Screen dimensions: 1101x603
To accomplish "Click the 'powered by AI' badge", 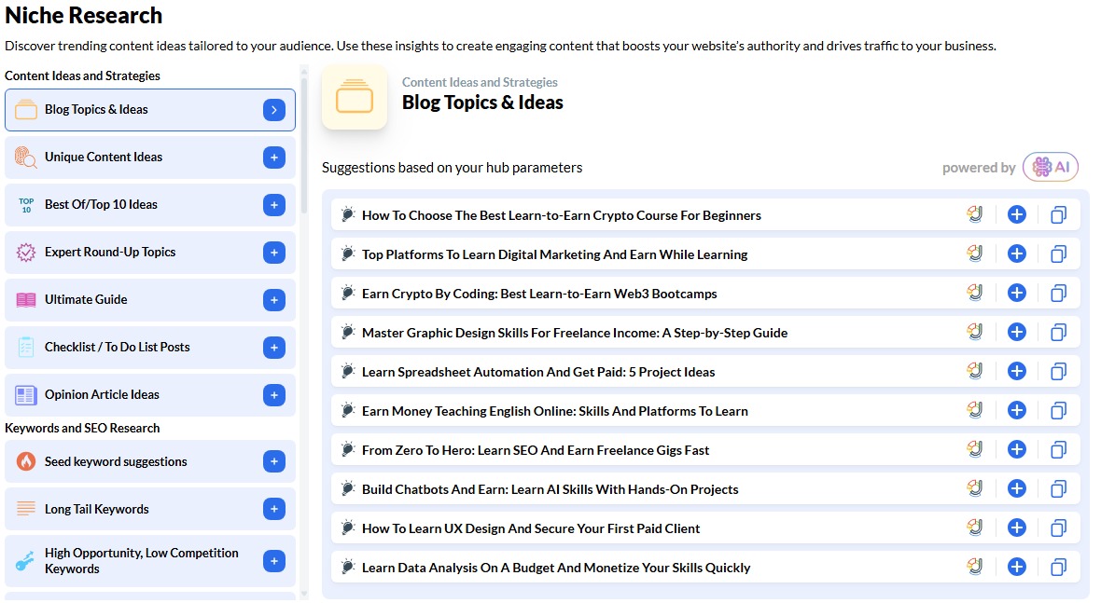I will (1050, 168).
